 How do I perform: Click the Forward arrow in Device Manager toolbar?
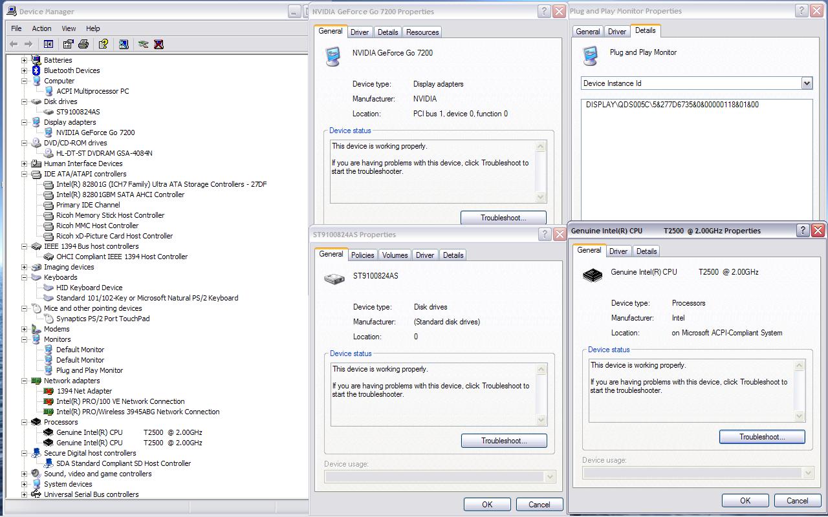[x=28, y=44]
